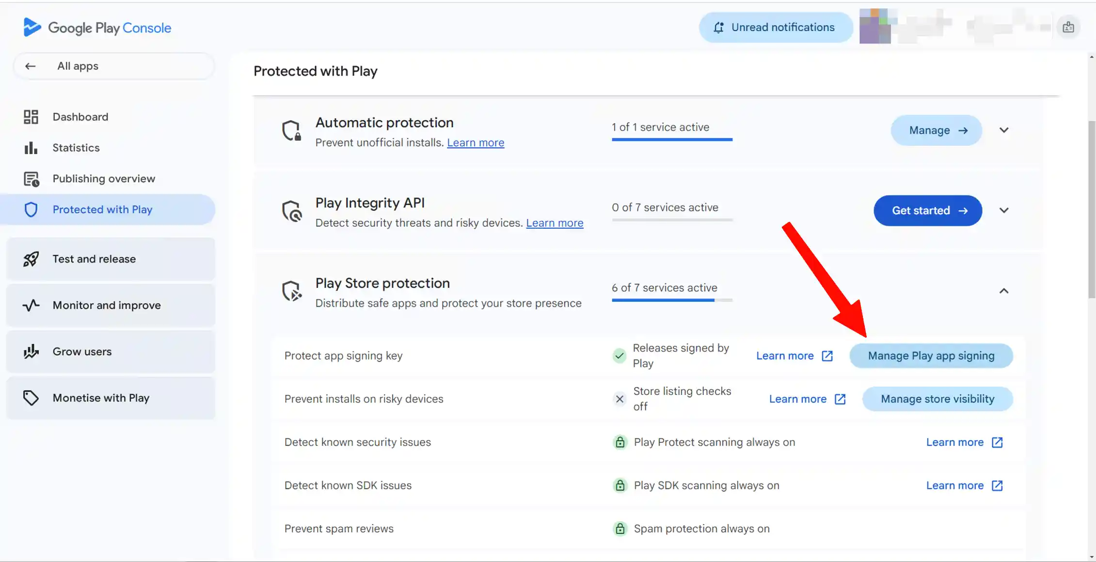1096x562 pixels.
Task: Expand the Play Integrity API section chevron
Action: pos(1004,211)
